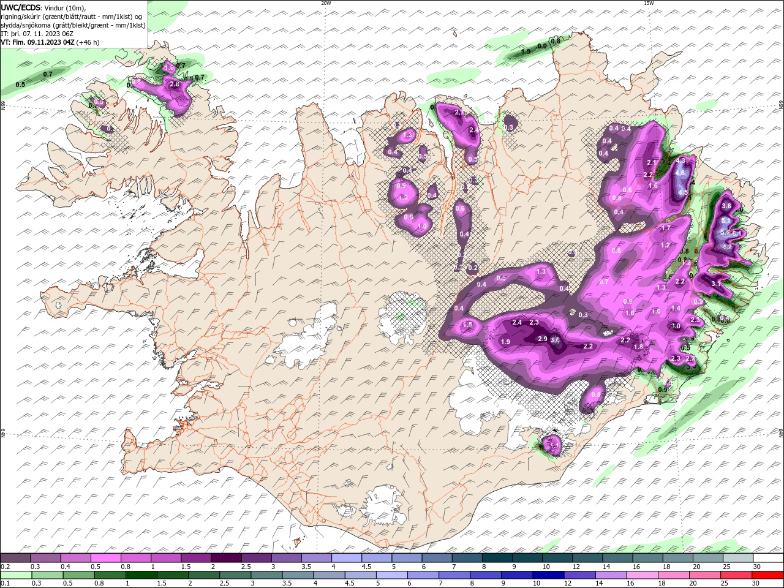Click the 3.0 value in the southeast
This screenshot has width=784, height=588.
click(676, 326)
